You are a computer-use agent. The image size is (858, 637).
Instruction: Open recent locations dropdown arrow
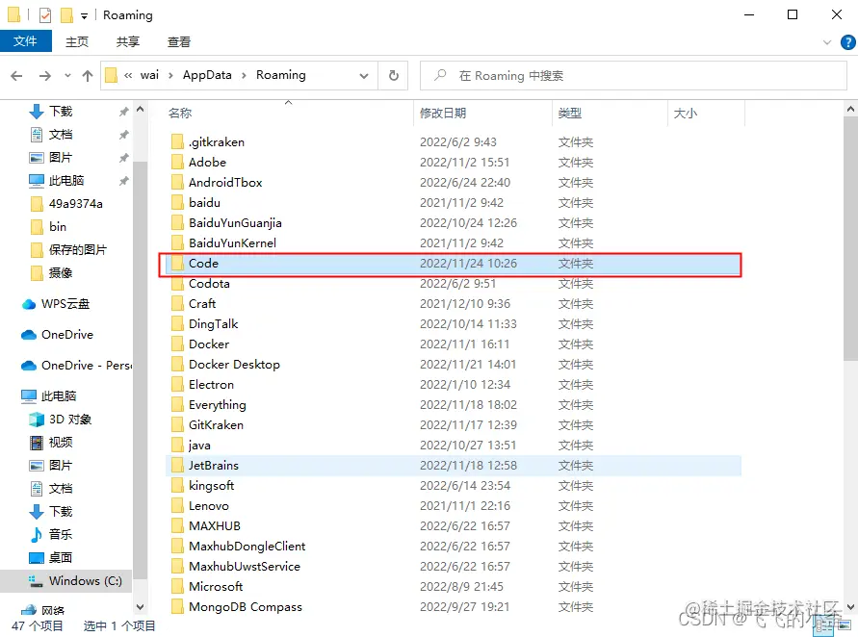click(x=67, y=75)
